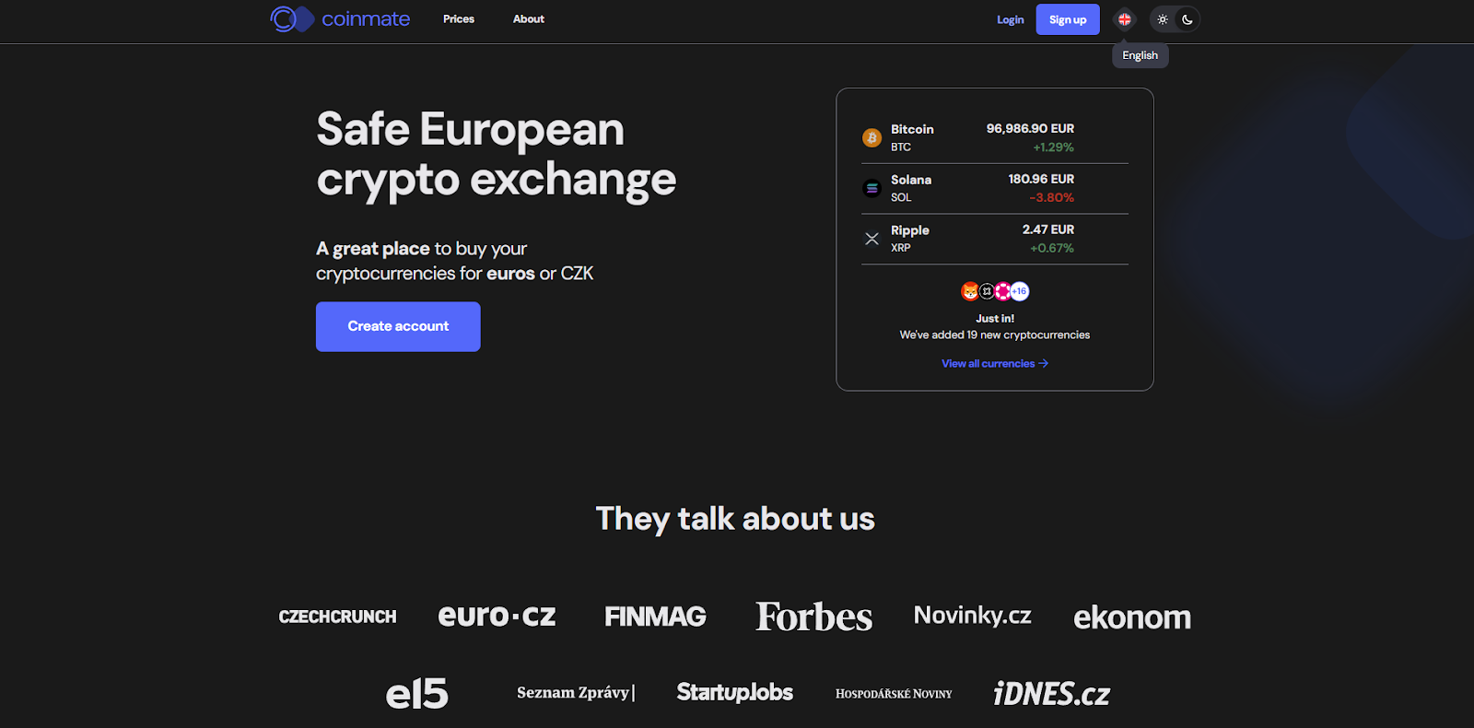Screen dimensions: 1474x728
Task: Open the About menu item
Action: (x=529, y=19)
